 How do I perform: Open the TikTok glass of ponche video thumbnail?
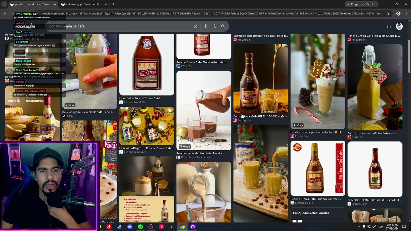click(90, 72)
